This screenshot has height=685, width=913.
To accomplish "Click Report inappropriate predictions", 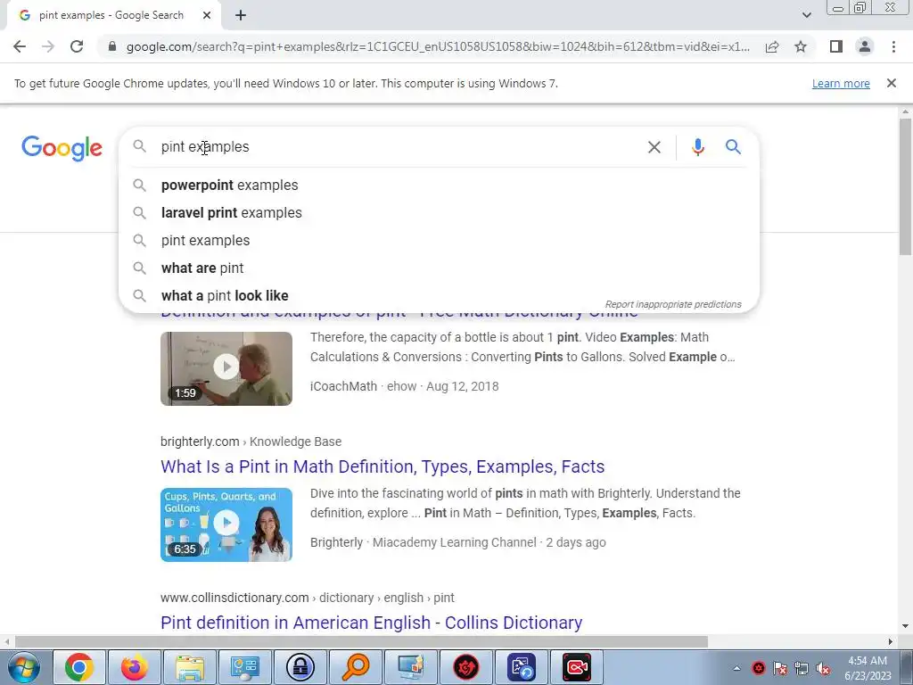I will [673, 304].
